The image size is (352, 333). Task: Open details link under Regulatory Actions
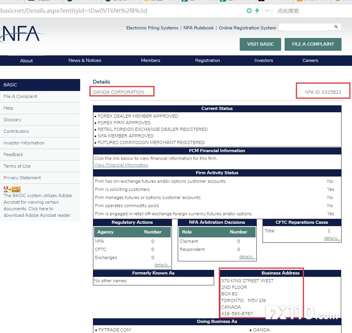(x=162, y=265)
